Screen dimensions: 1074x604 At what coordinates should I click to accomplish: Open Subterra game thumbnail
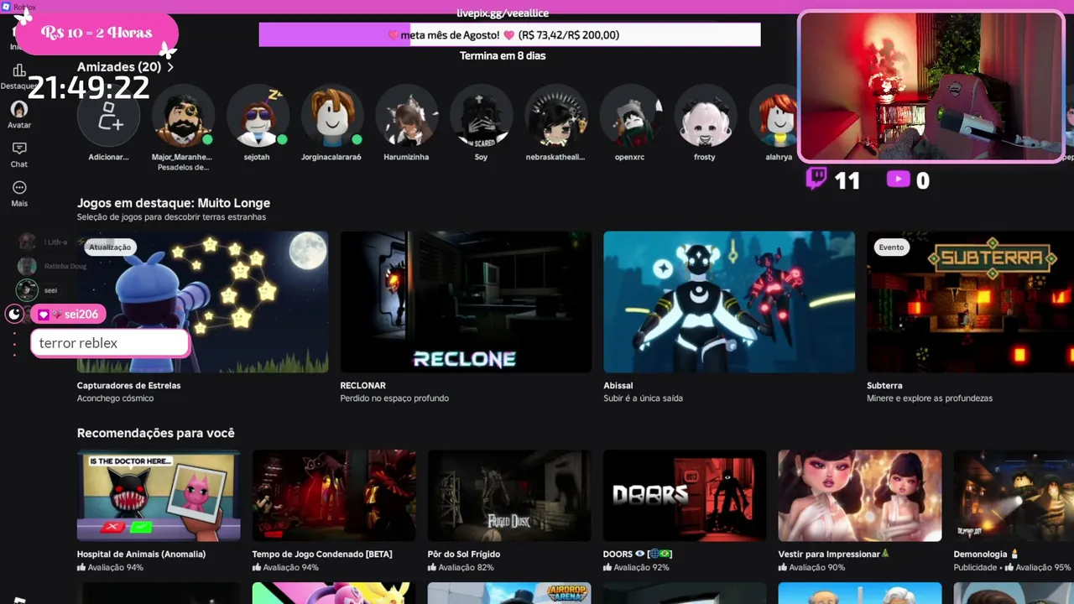pyautogui.click(x=970, y=302)
